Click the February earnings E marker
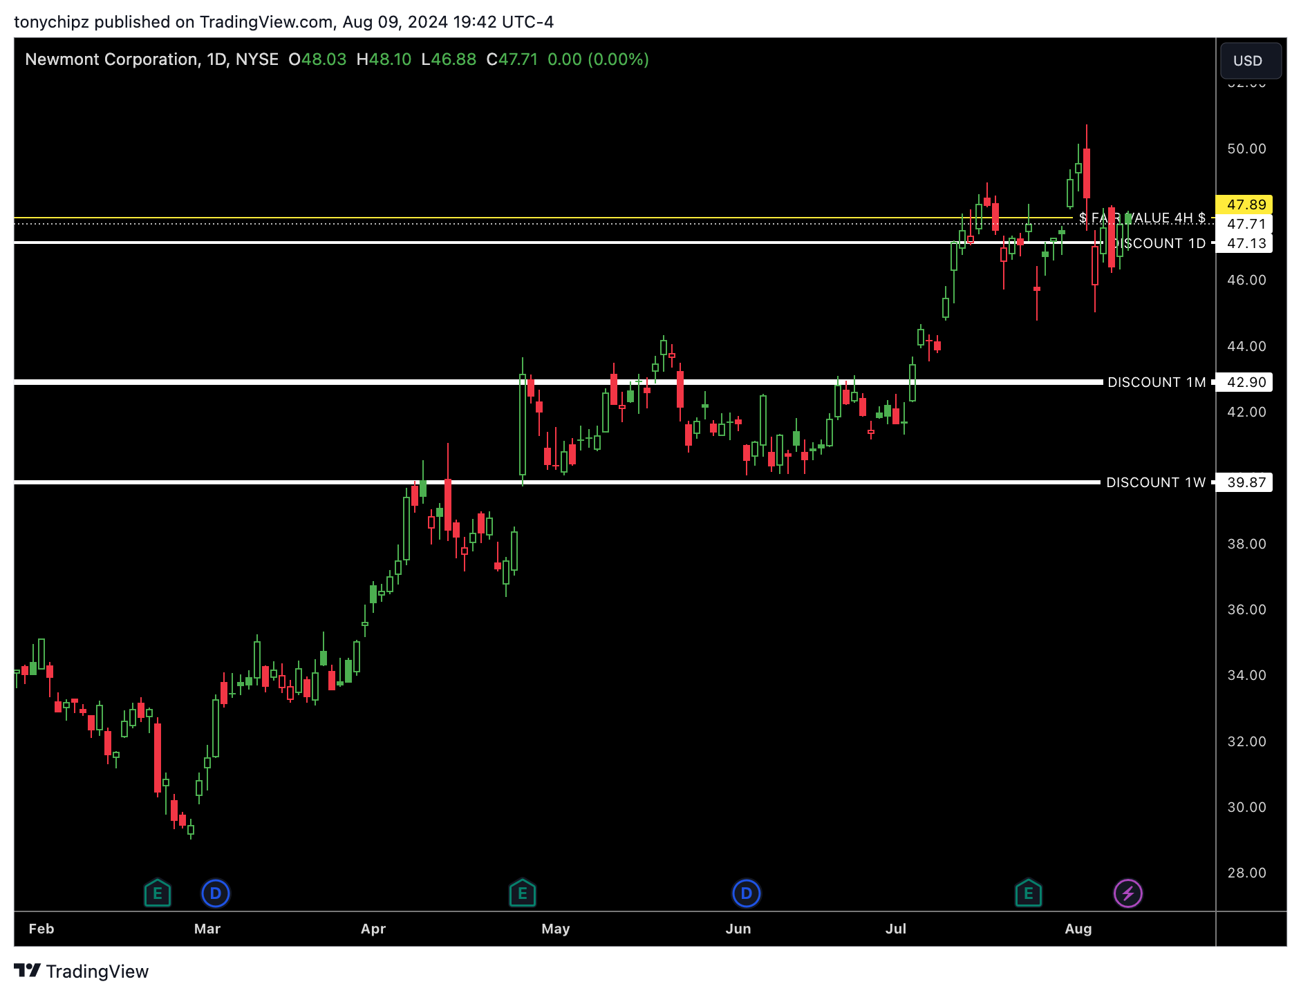1301x995 pixels. click(x=158, y=893)
